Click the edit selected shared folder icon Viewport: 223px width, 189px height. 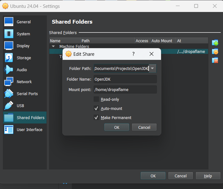coord(215,52)
